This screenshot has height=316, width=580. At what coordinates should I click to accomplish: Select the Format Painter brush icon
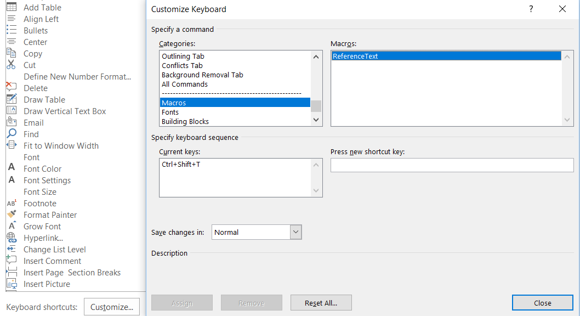click(x=12, y=214)
